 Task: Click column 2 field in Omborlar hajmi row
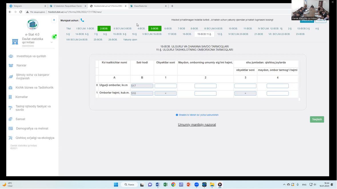coord(205,94)
